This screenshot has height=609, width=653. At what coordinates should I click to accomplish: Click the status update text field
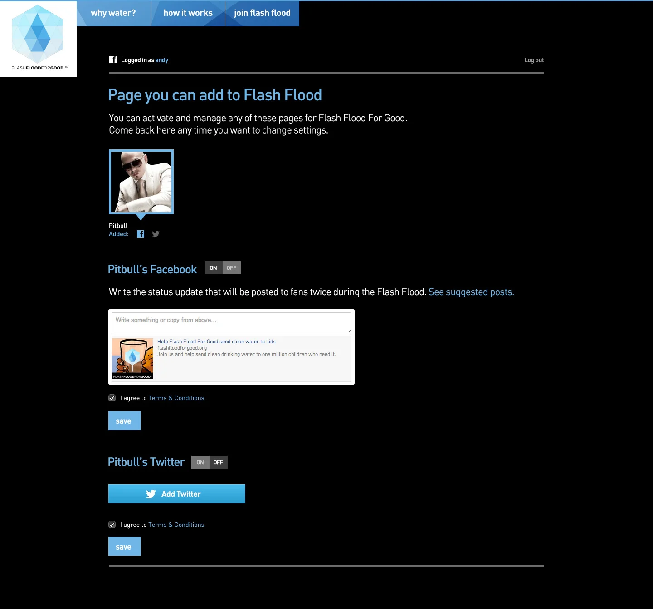pos(231,322)
